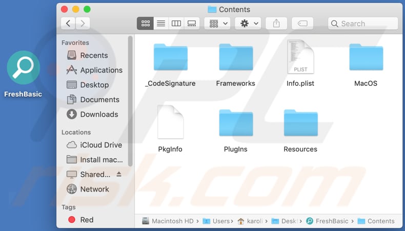The image size is (405, 231).
Task: Select iCloud Drive location
Action: pyautogui.click(x=93, y=145)
